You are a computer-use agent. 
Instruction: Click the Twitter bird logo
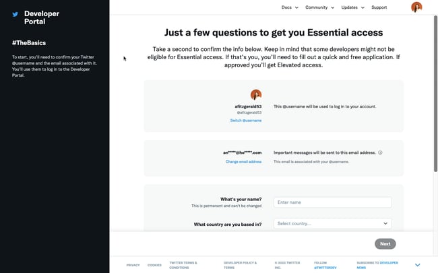15,13
